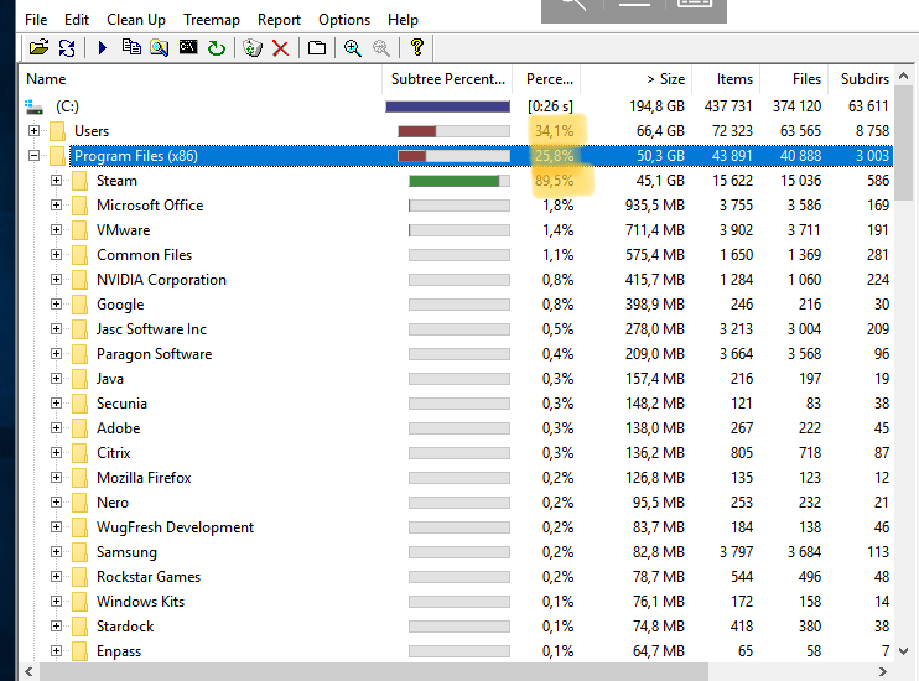Click the Users red subtree percentage bar
Image resolution: width=919 pixels, height=681 pixels.
click(417, 131)
